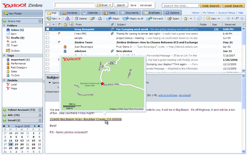Switch to the Contacts tab
247x155 pixels.
tap(69, 13)
